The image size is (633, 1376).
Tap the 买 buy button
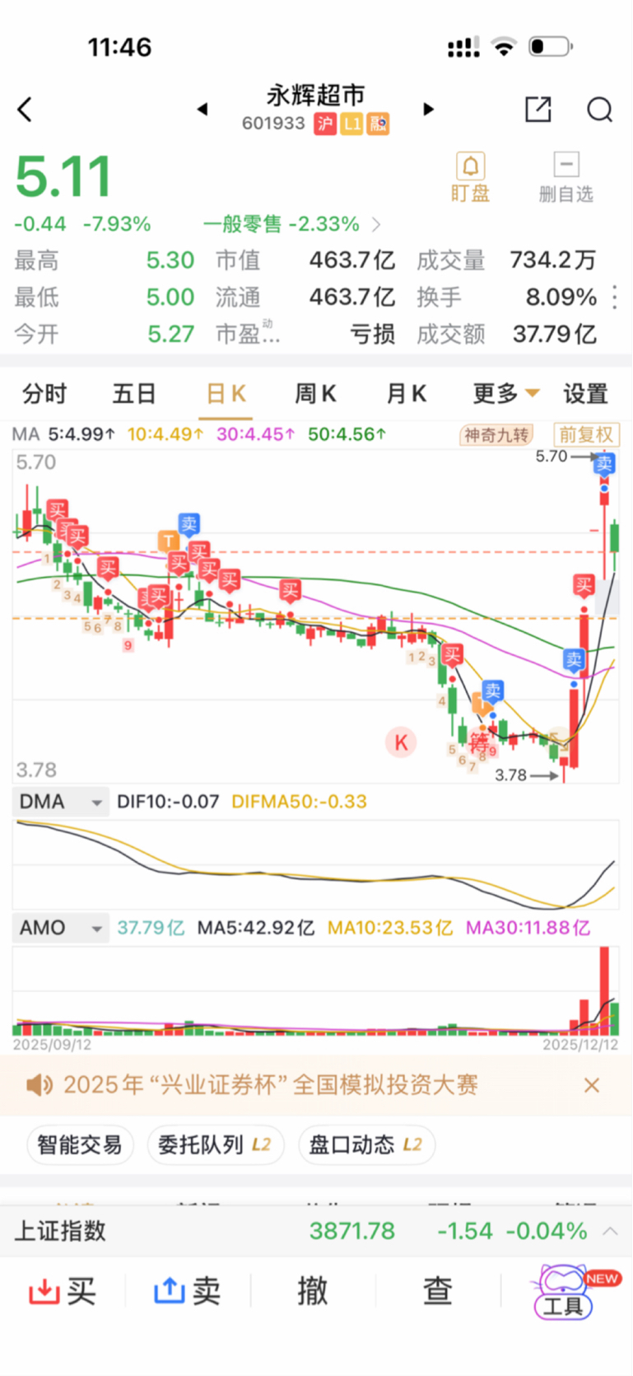pyautogui.click(x=63, y=1290)
